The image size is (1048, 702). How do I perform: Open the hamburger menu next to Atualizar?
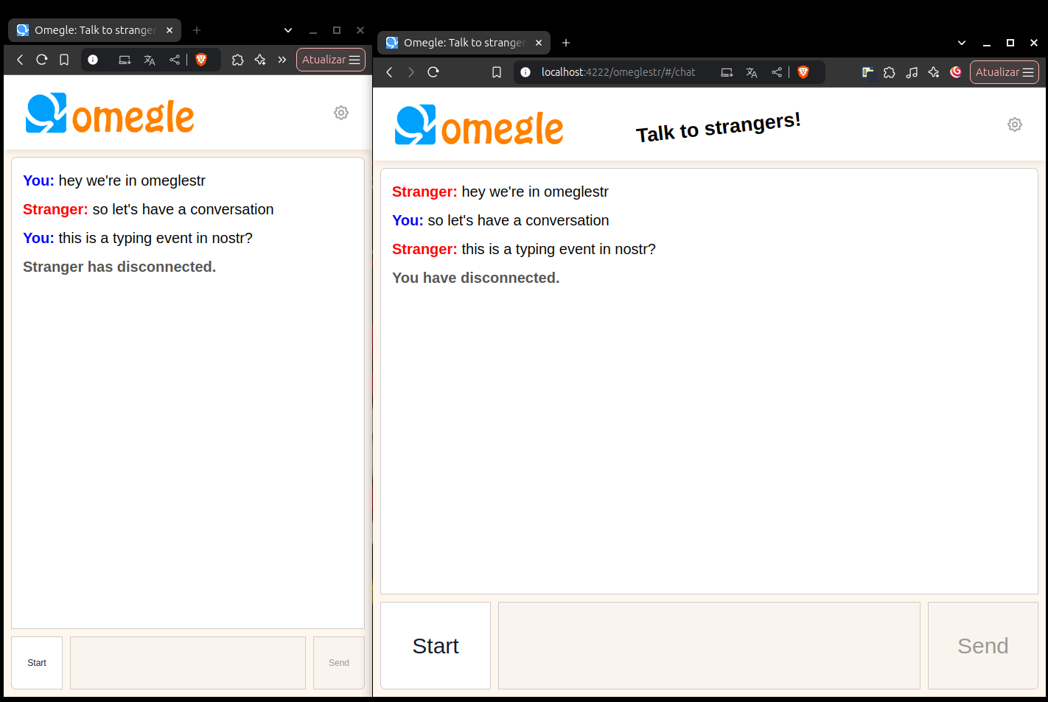click(1029, 71)
